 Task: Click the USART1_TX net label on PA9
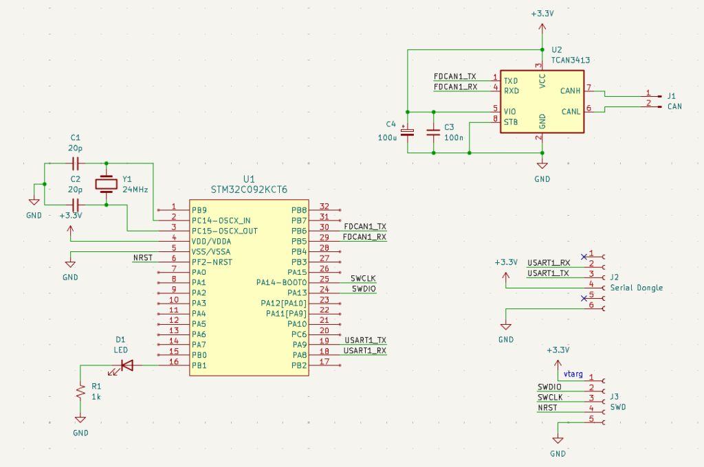[366, 341]
